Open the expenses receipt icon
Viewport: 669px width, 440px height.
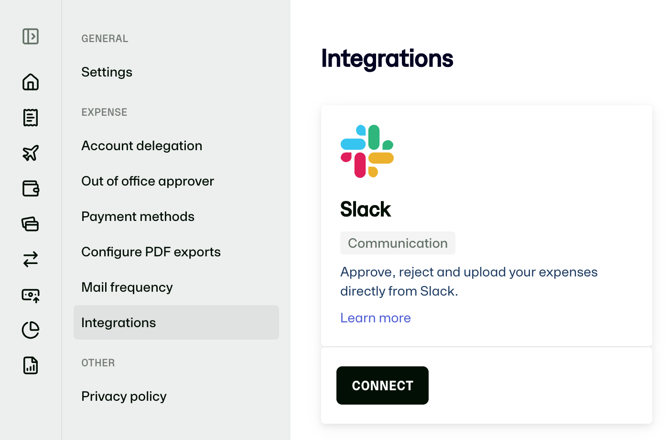[31, 118]
